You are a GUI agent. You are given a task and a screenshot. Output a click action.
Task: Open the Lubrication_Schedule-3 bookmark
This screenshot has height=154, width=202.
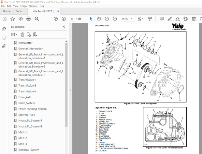(x=41, y=73)
